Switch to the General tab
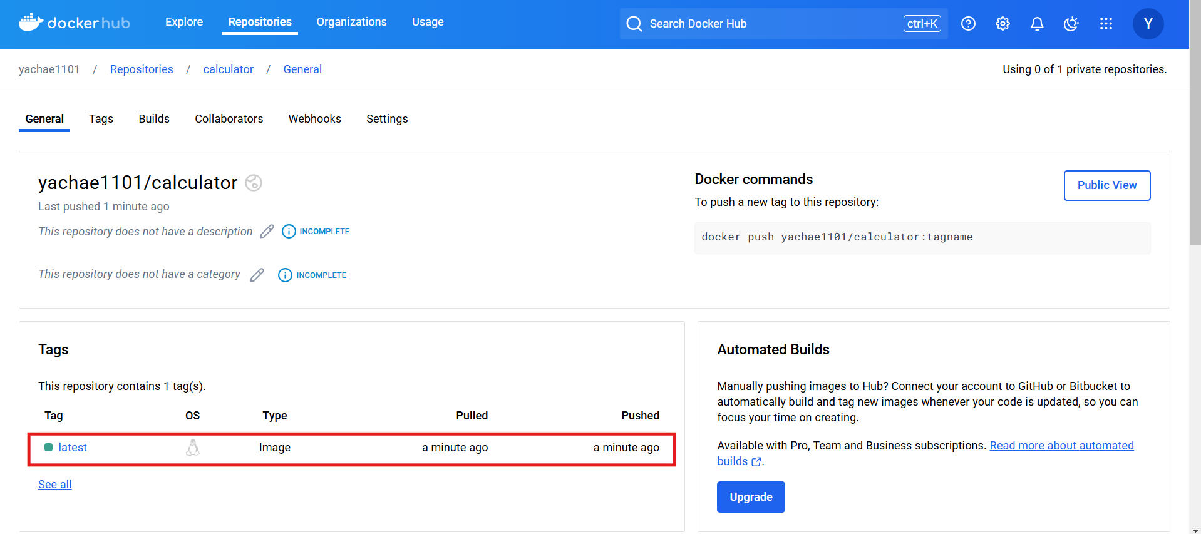 44,119
